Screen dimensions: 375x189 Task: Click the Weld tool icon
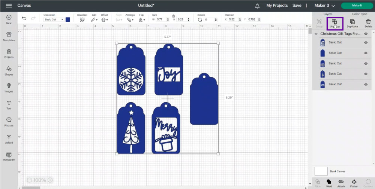click(329, 183)
